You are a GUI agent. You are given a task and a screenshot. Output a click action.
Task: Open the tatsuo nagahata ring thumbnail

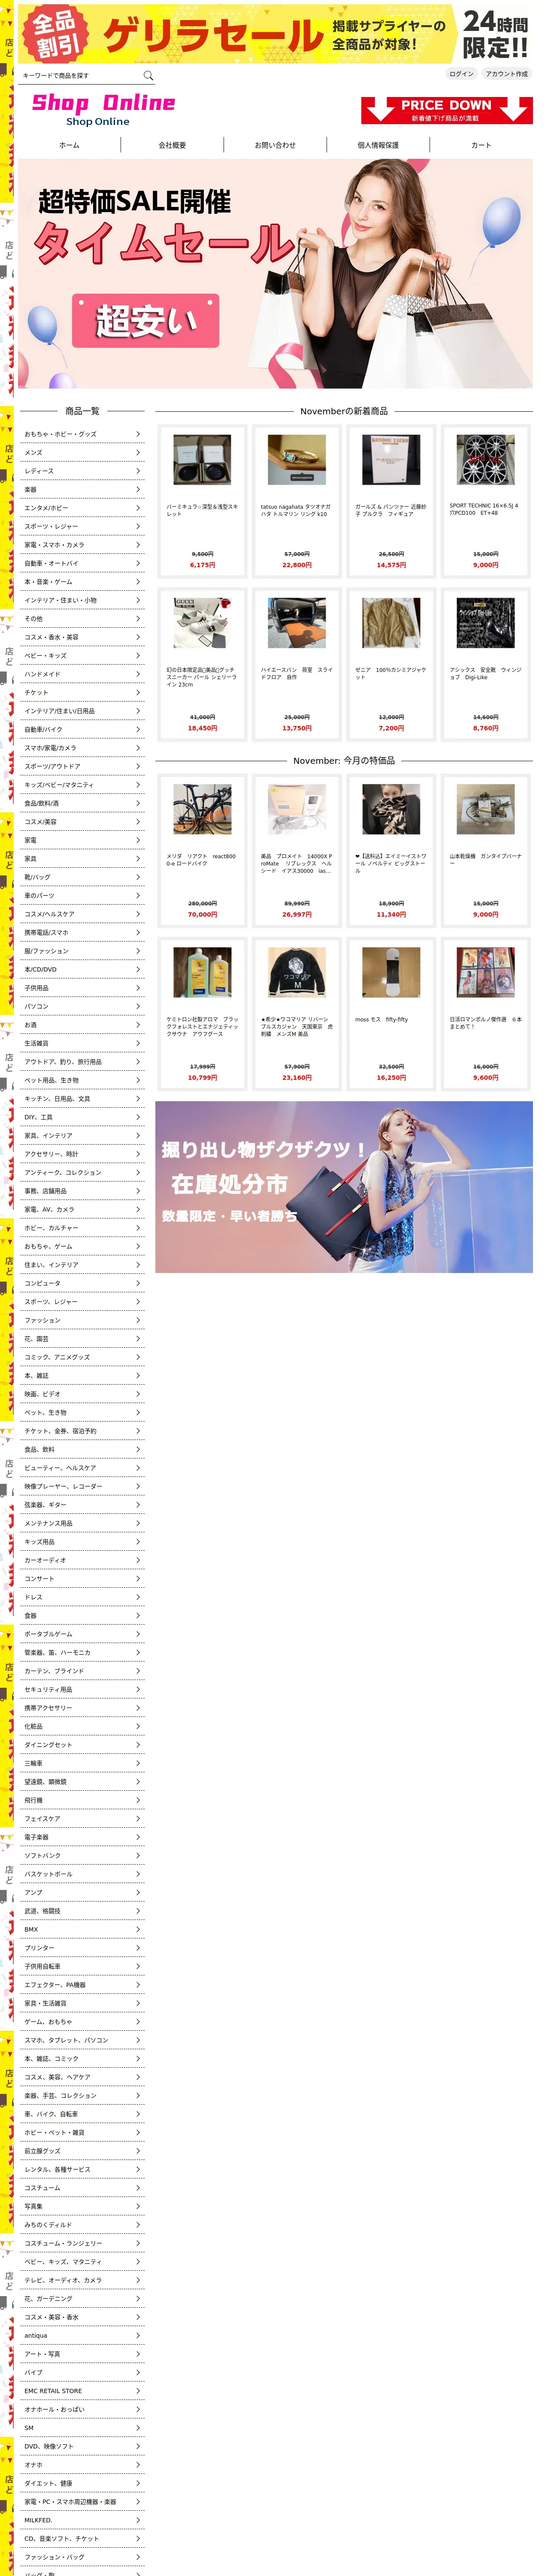296,460
